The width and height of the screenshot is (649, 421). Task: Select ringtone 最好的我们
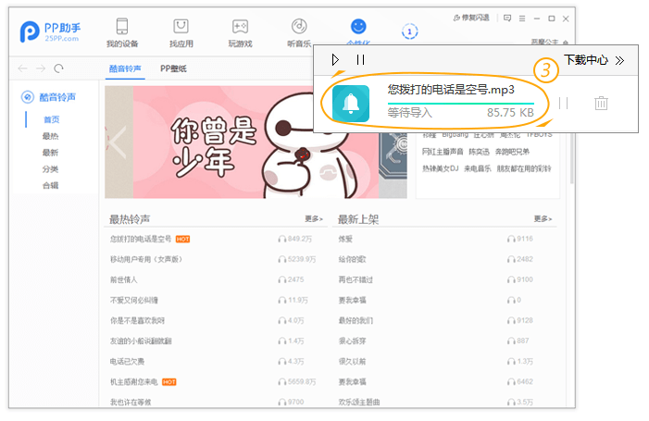click(x=356, y=320)
